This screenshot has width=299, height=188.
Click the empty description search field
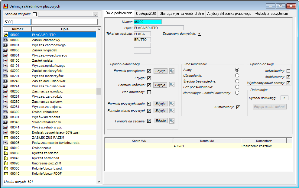click(64, 22)
